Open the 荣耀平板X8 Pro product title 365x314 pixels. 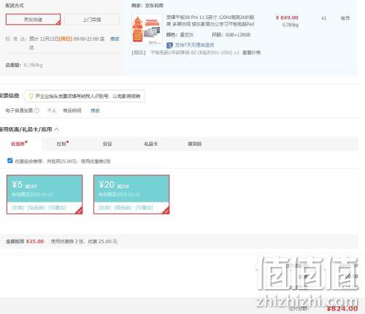[x=210, y=20]
